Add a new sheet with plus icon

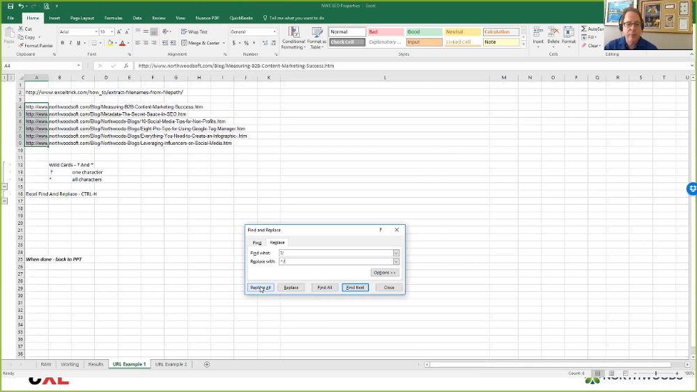point(207,364)
